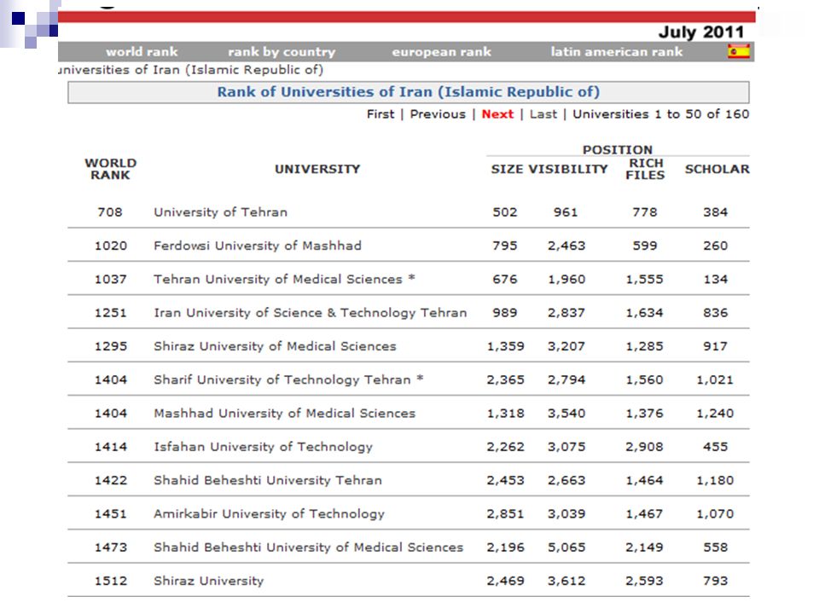Open Isfahan University of Technology entry

(263, 446)
